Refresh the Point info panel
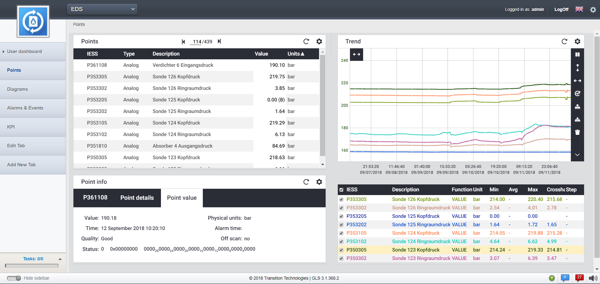The image size is (600, 284). (x=306, y=182)
